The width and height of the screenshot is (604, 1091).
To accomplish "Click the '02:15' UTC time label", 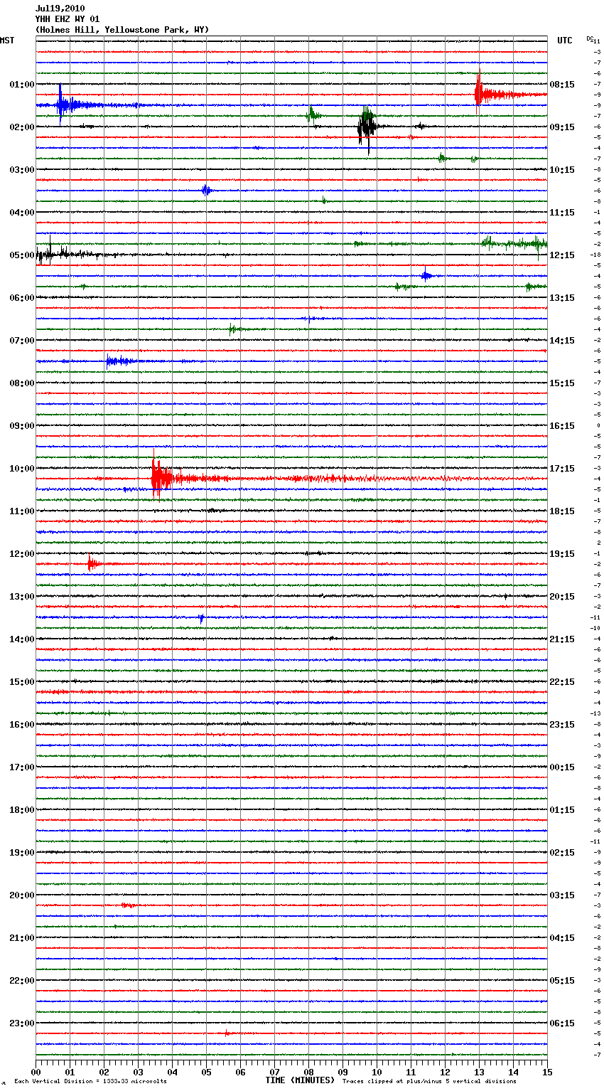I will pos(562,853).
